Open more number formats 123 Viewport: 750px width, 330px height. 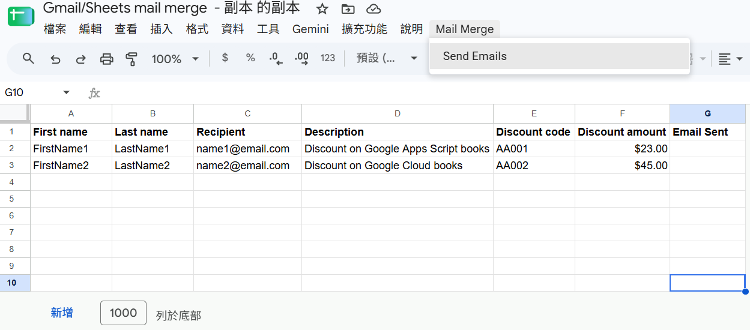[x=328, y=58]
